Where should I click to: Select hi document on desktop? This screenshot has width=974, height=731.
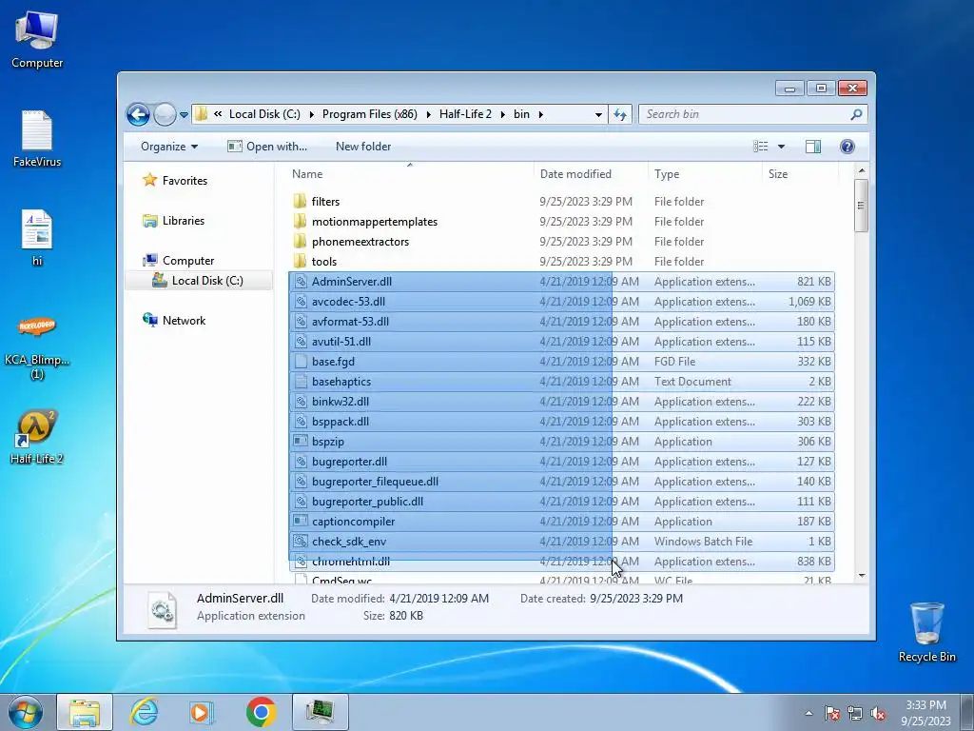tap(37, 238)
